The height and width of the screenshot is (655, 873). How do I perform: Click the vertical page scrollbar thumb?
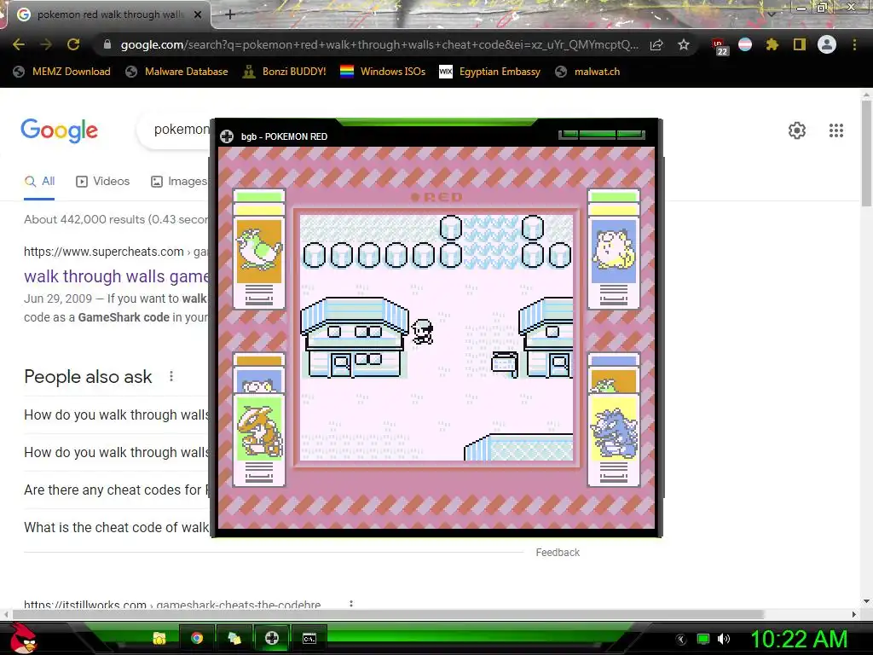(x=866, y=154)
